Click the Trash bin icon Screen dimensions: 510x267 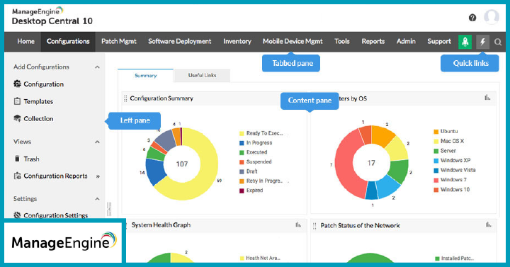[x=17, y=159]
